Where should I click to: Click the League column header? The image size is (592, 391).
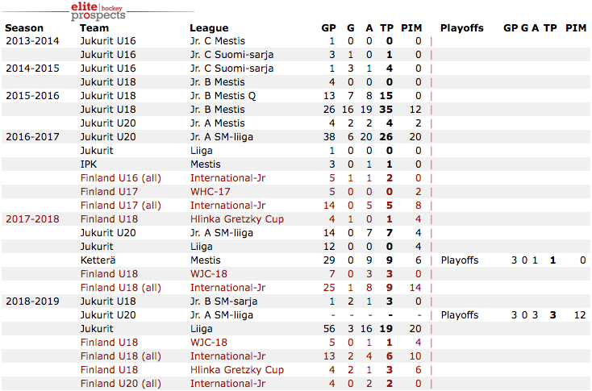tap(209, 27)
